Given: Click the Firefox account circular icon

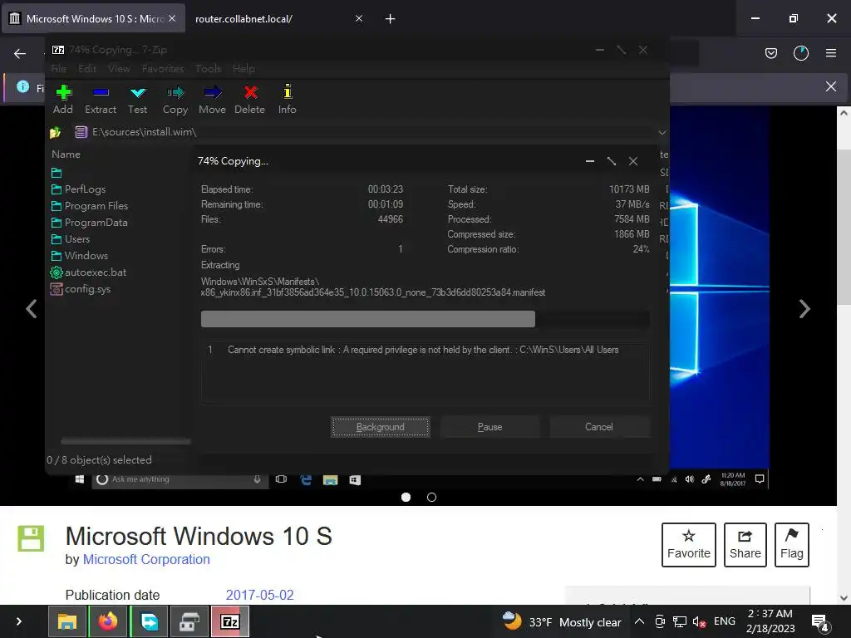Looking at the screenshot, I should [x=800, y=53].
